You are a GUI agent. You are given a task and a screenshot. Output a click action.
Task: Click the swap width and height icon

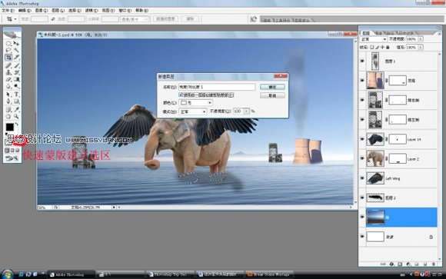pos(53,19)
